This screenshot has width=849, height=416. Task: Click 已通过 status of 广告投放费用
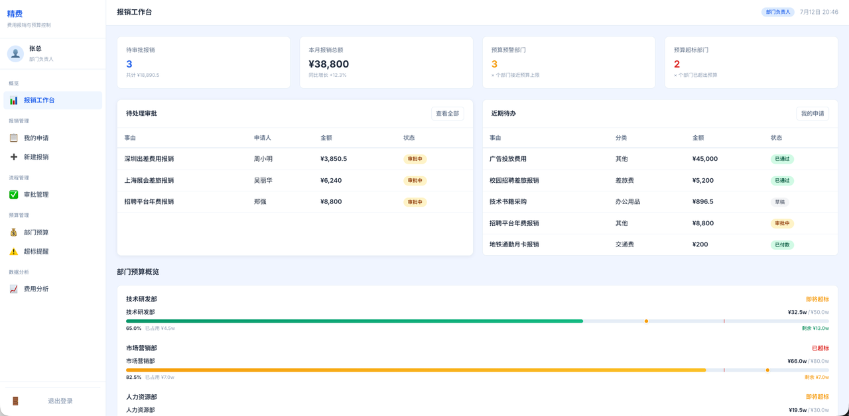(x=782, y=159)
